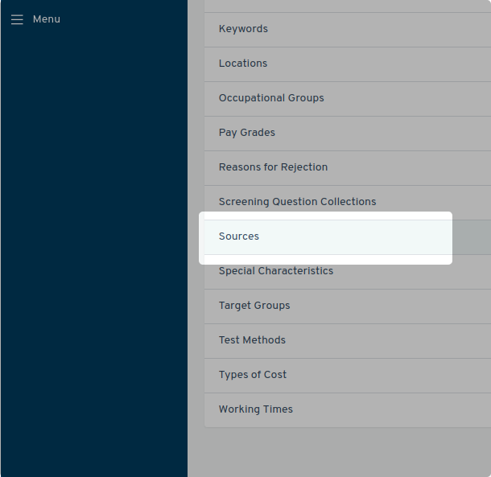Select Screening Question Collections
Image resolution: width=491 pixels, height=477 pixels.
pos(297,202)
